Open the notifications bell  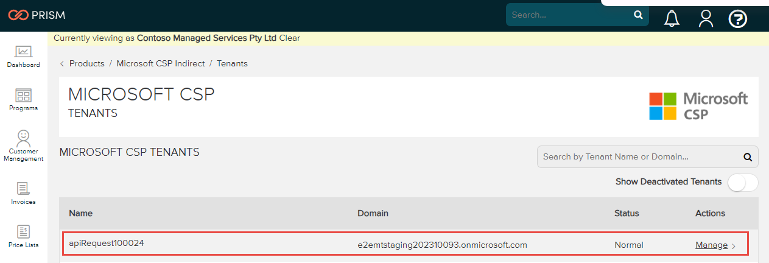coord(672,19)
